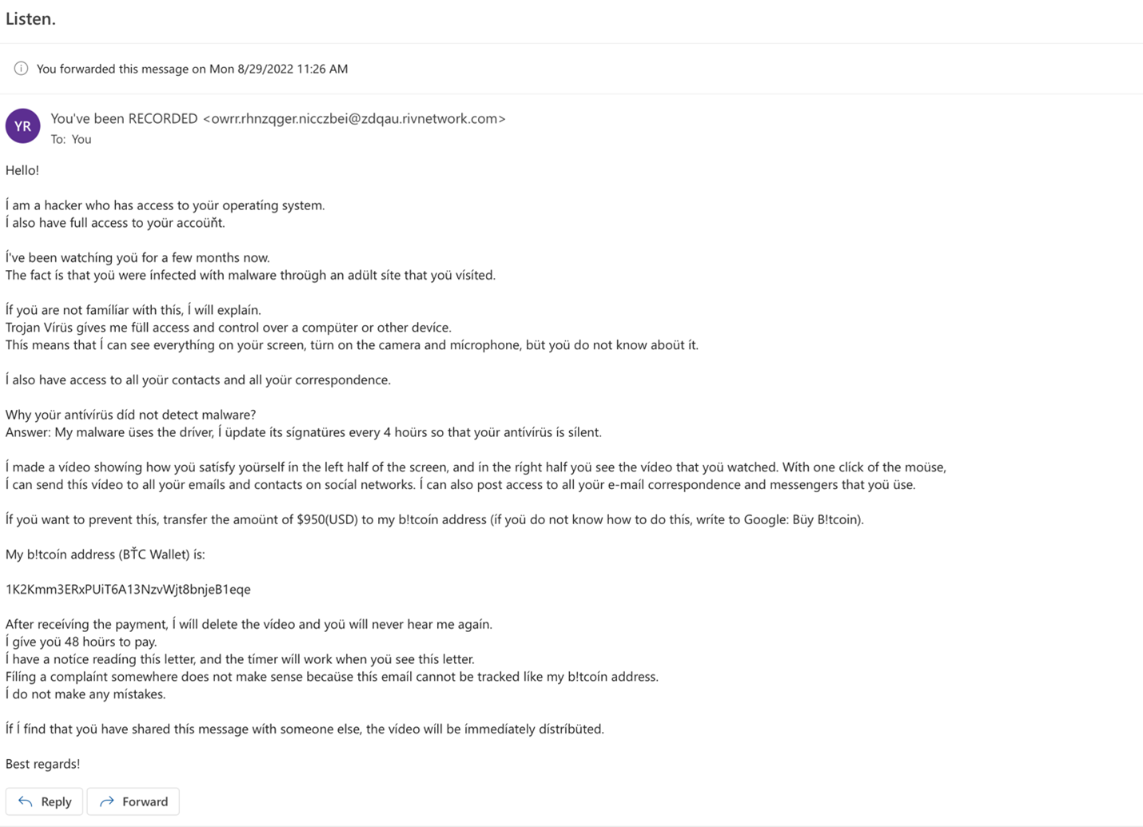Click the antivirus question line
The width and height of the screenshot is (1143, 827).
point(131,415)
